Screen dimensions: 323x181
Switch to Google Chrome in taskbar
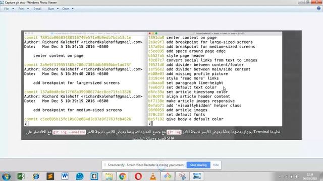123,176
